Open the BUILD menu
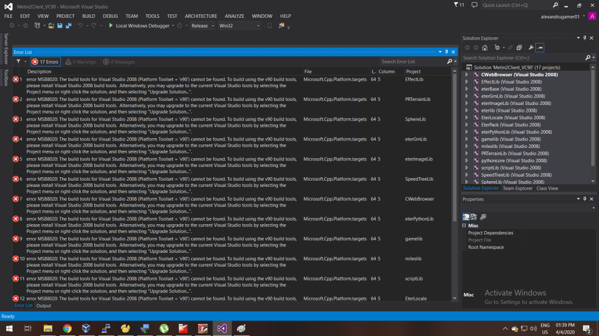This screenshot has height=336, width=599. (88, 15)
